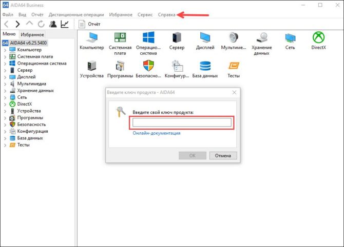Expand the Сеть tree node
The height and width of the screenshot is (247, 344).
(x=5, y=97)
